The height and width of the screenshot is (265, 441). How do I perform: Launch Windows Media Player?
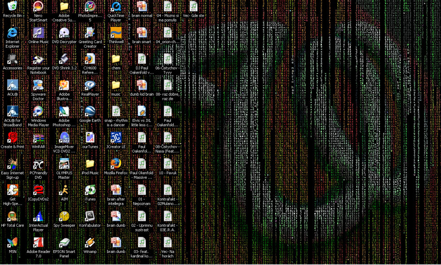[38, 111]
